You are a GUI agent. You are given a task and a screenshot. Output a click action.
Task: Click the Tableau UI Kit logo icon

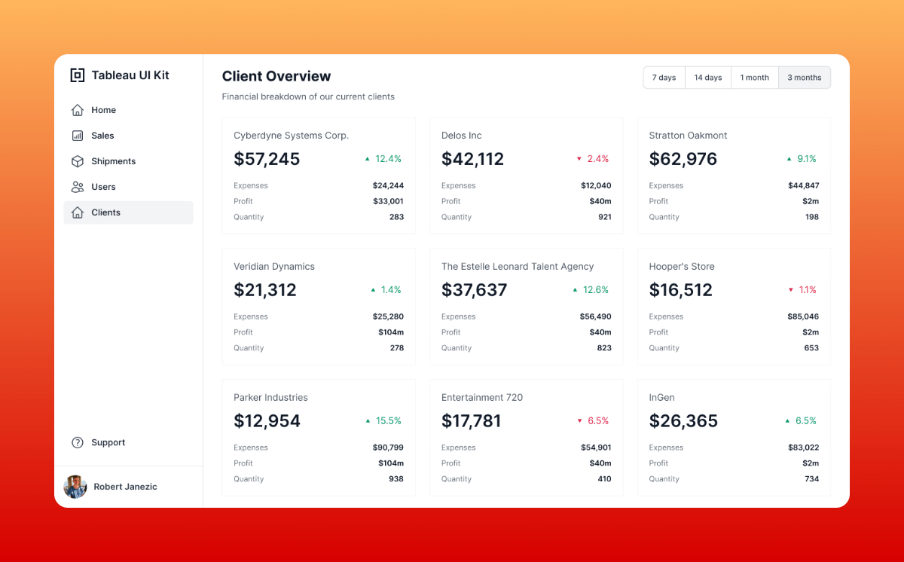click(78, 75)
